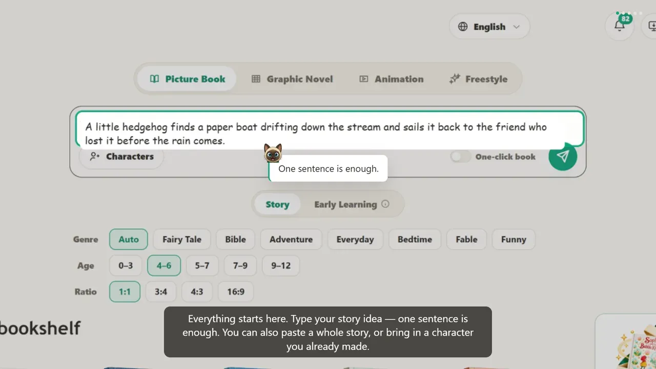The height and width of the screenshot is (369, 656).
Task: Send the story with the paper plane button
Action: (563, 156)
